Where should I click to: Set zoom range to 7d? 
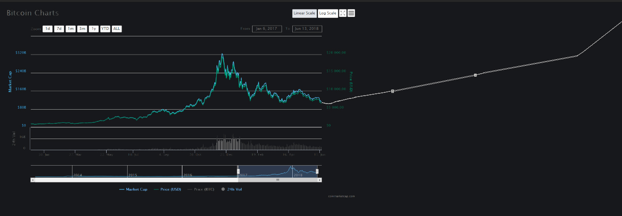[x=59, y=29]
